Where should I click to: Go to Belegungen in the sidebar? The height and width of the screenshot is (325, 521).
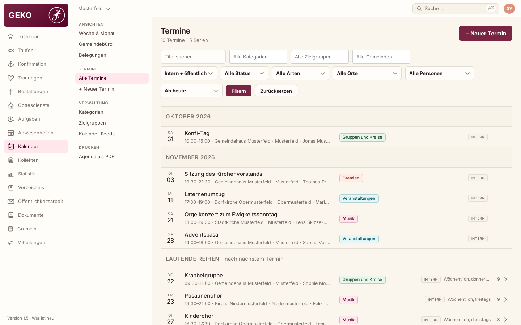point(112,55)
